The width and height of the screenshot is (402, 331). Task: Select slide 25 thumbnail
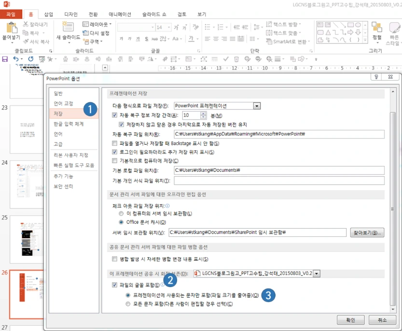[x=27, y=239]
